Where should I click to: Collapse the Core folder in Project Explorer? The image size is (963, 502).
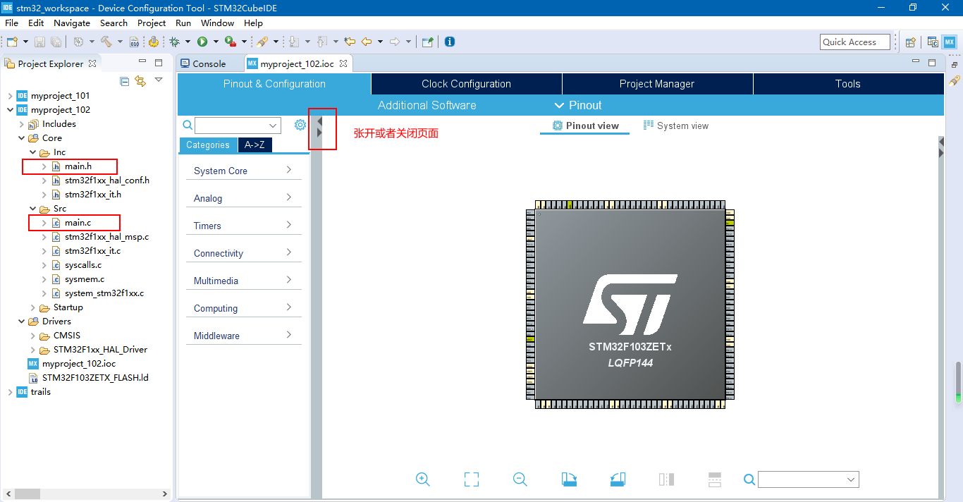21,137
